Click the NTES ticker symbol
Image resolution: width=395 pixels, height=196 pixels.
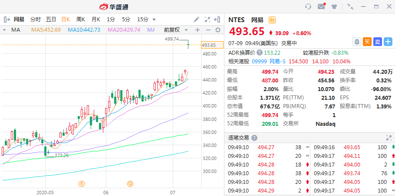click(236, 20)
